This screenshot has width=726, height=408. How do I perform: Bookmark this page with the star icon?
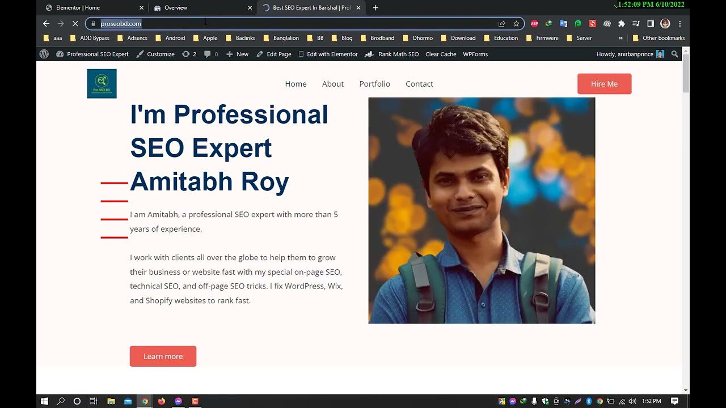point(516,24)
